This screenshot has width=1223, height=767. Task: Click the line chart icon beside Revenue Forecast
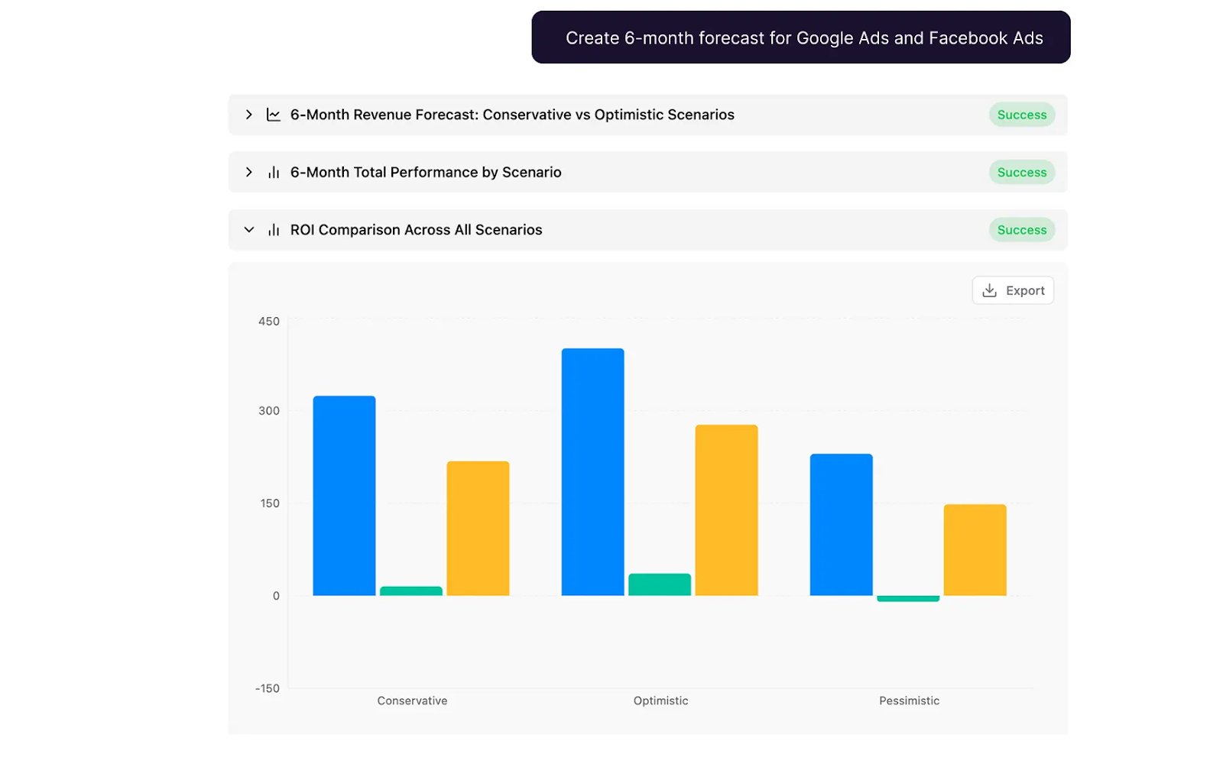coord(274,115)
